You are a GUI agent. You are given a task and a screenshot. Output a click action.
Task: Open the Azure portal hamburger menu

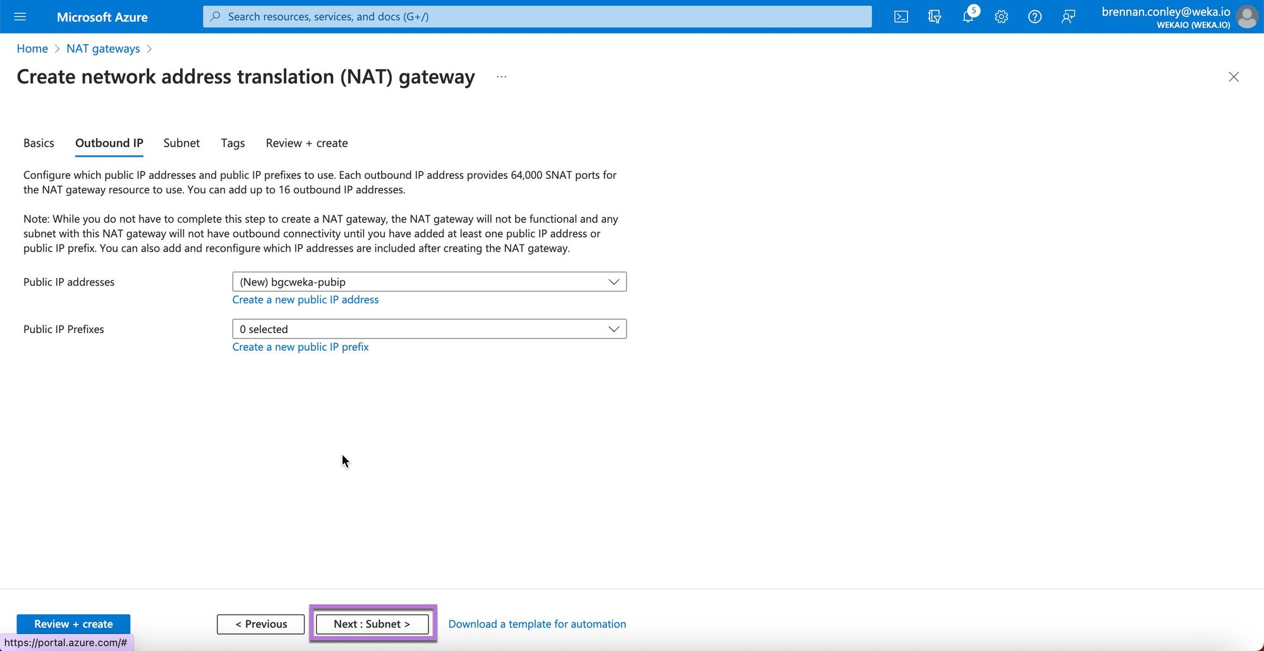20,16
